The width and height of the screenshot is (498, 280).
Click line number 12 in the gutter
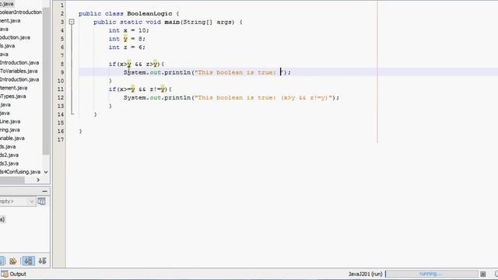pos(61,97)
